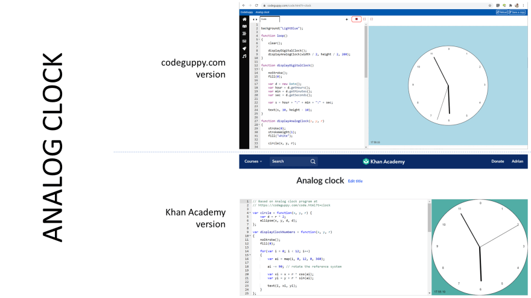Click the Save a copy button
This screenshot has height=298, width=531.
(x=517, y=12)
